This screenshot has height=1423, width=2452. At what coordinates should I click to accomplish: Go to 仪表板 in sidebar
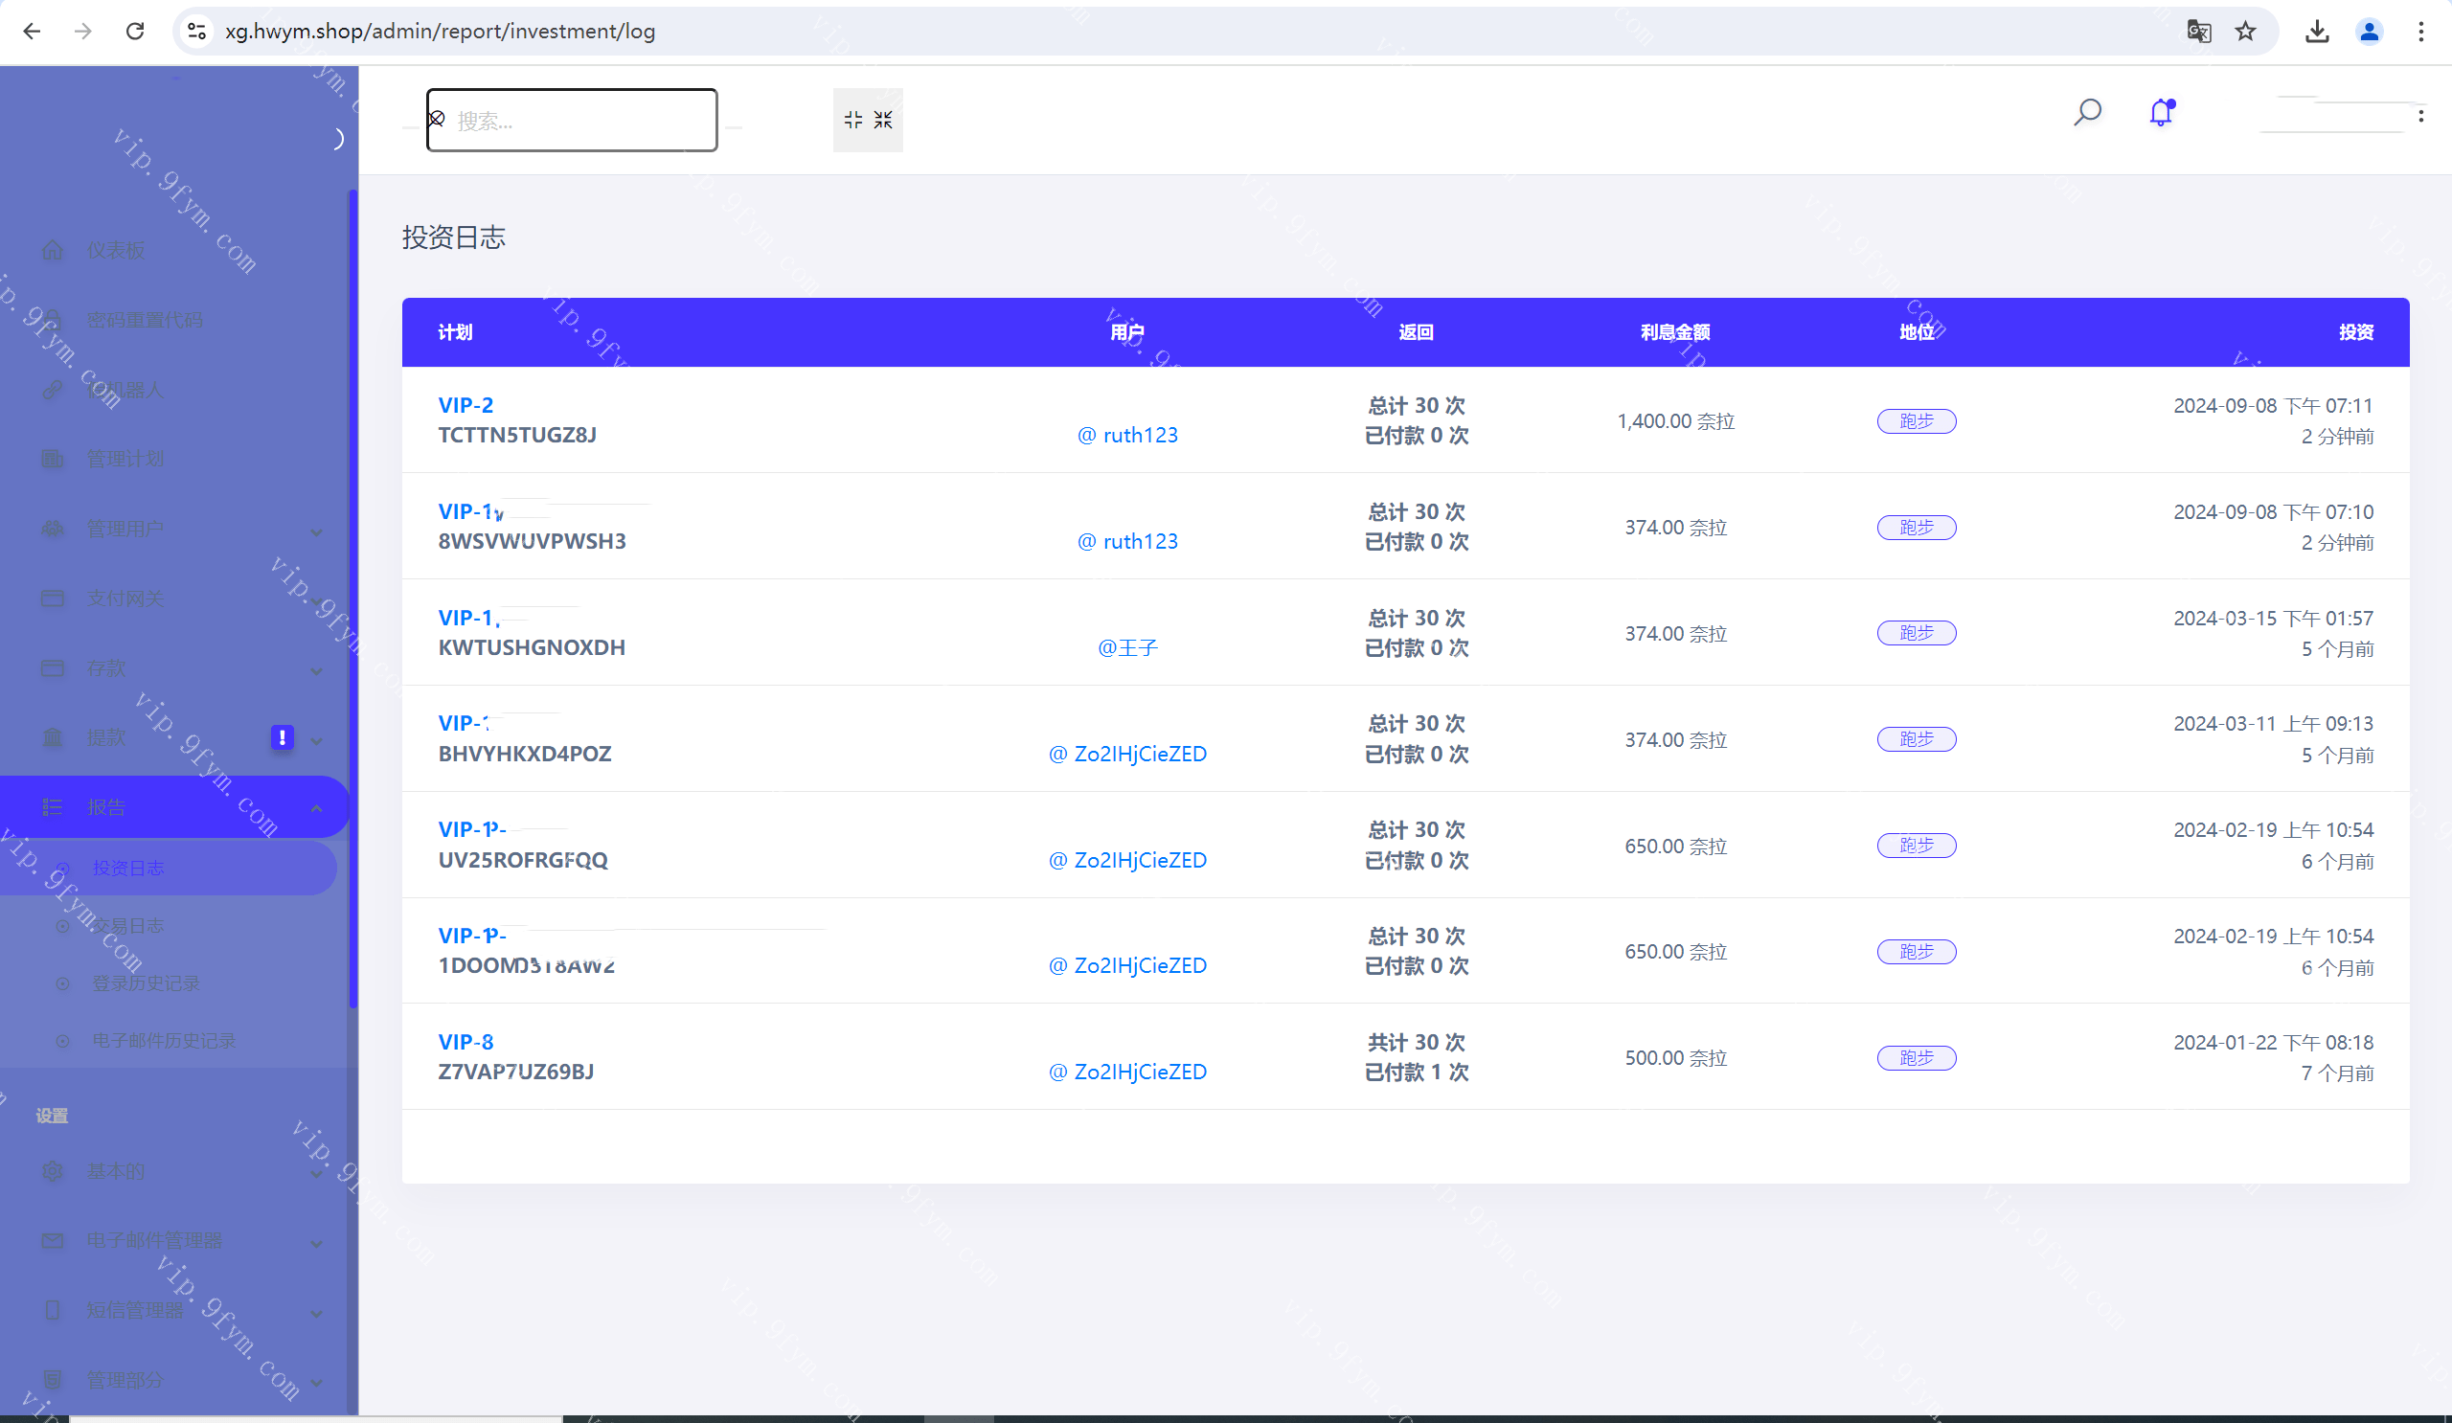point(116,250)
